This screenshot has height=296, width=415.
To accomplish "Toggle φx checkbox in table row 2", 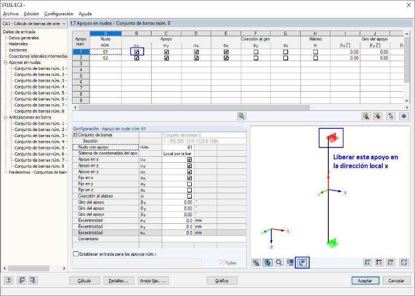I will tap(226, 58).
